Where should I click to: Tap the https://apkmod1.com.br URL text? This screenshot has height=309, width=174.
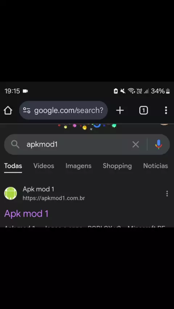pos(54,198)
